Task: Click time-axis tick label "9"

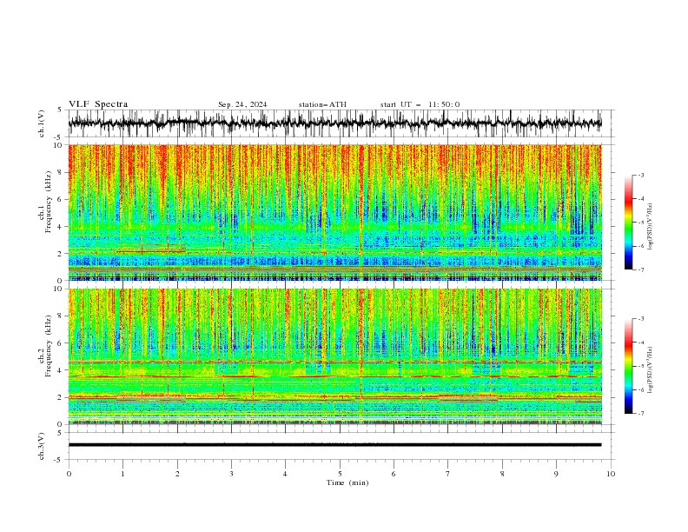Action: click(x=556, y=474)
